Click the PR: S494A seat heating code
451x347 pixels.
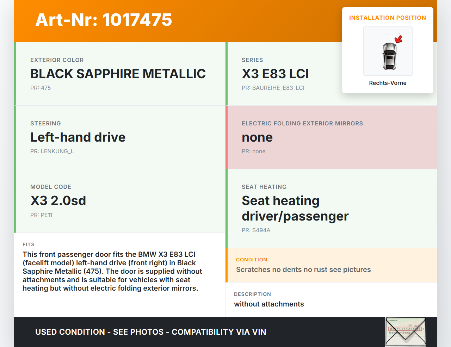point(256,230)
